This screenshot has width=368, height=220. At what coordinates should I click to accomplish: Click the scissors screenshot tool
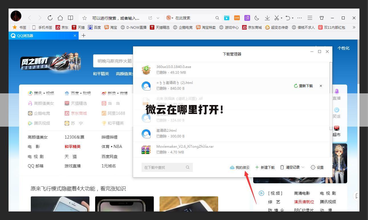pyautogui.click(x=277, y=18)
